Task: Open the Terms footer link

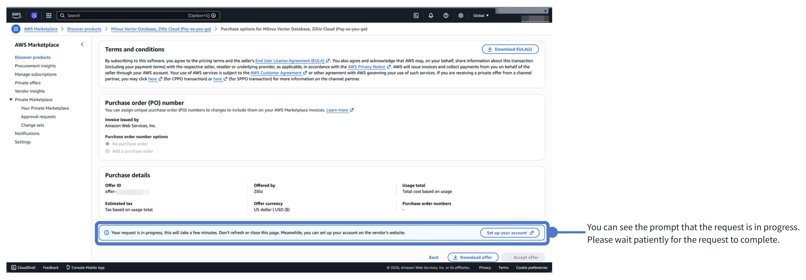Action: pos(503,267)
